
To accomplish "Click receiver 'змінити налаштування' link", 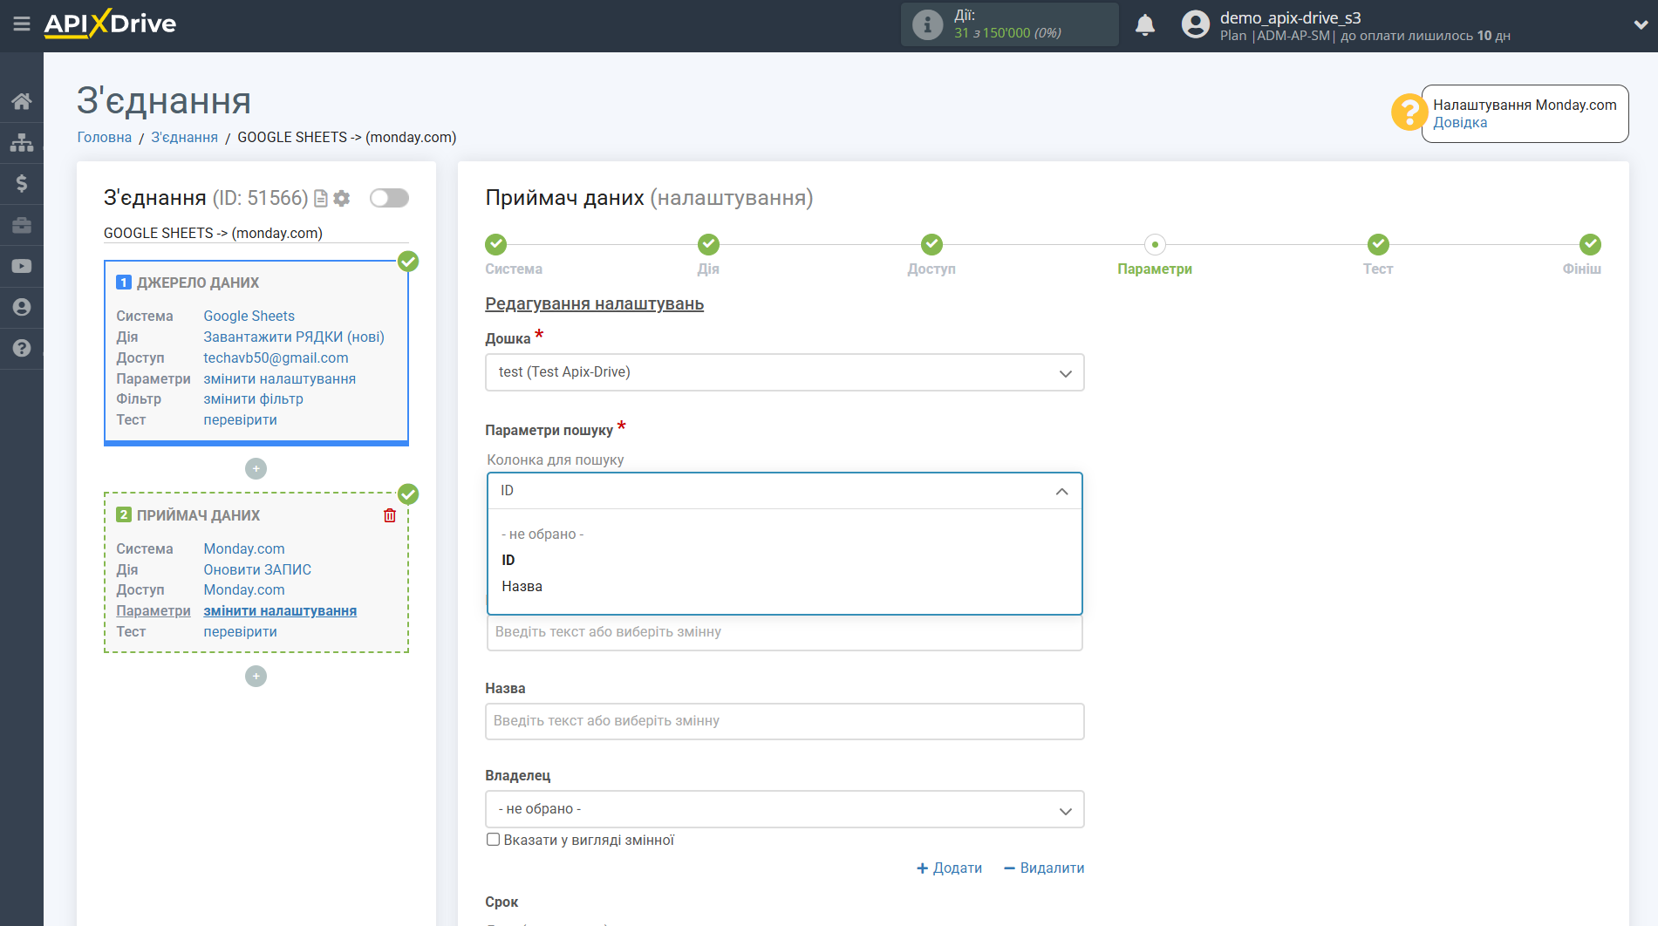I will [280, 610].
